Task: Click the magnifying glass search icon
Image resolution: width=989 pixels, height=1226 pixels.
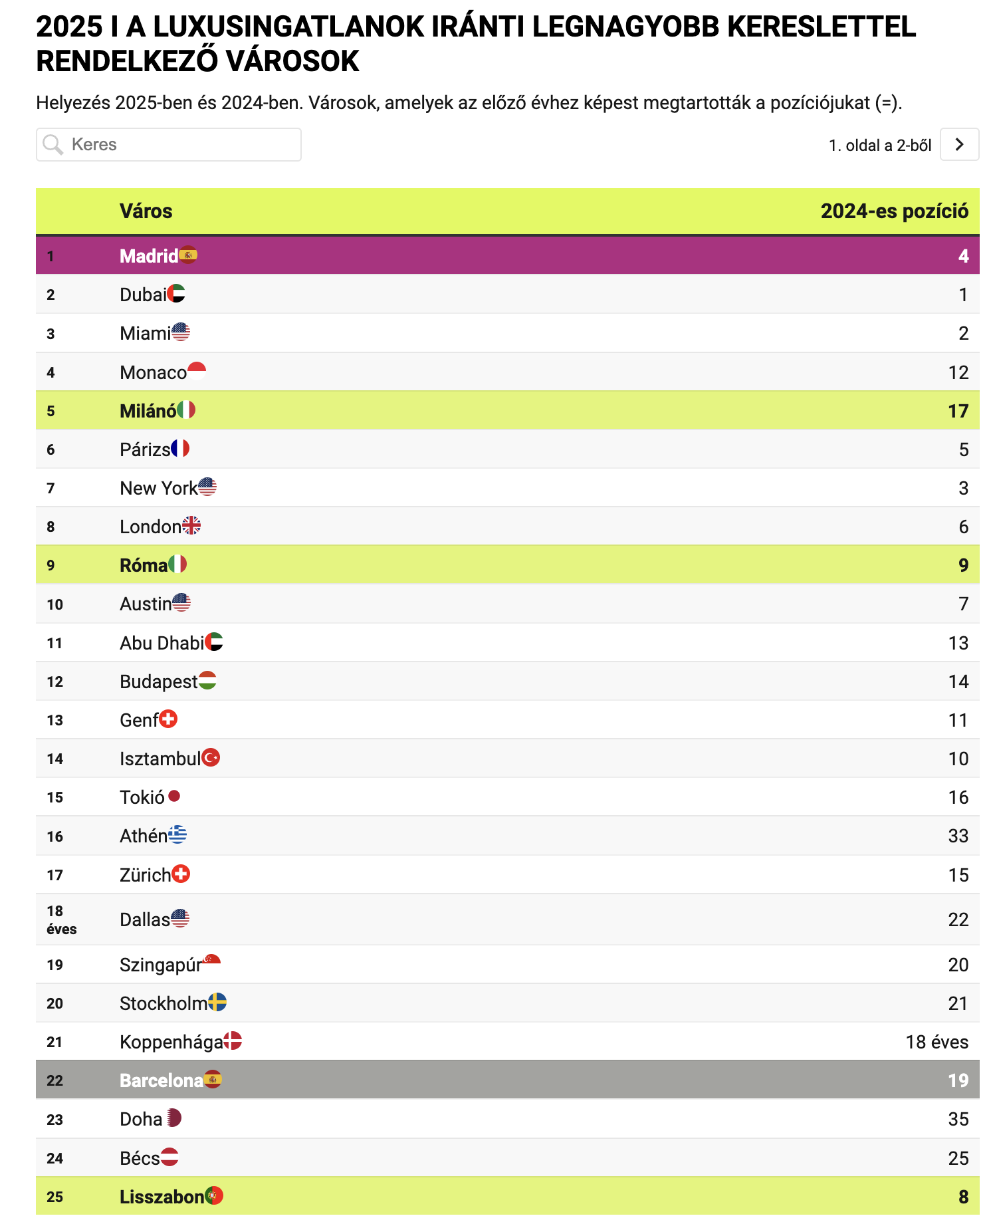Action: pyautogui.click(x=53, y=144)
